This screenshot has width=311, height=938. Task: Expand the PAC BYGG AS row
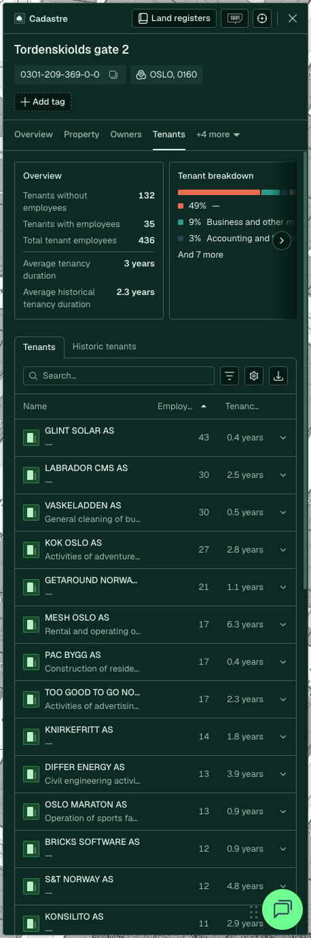point(283,662)
